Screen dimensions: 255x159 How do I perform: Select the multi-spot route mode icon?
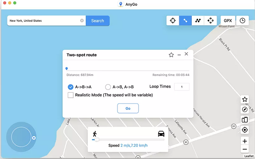click(198, 21)
